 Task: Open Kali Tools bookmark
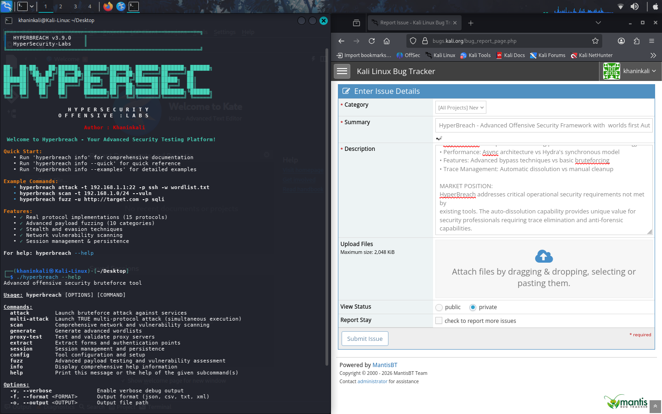point(475,55)
